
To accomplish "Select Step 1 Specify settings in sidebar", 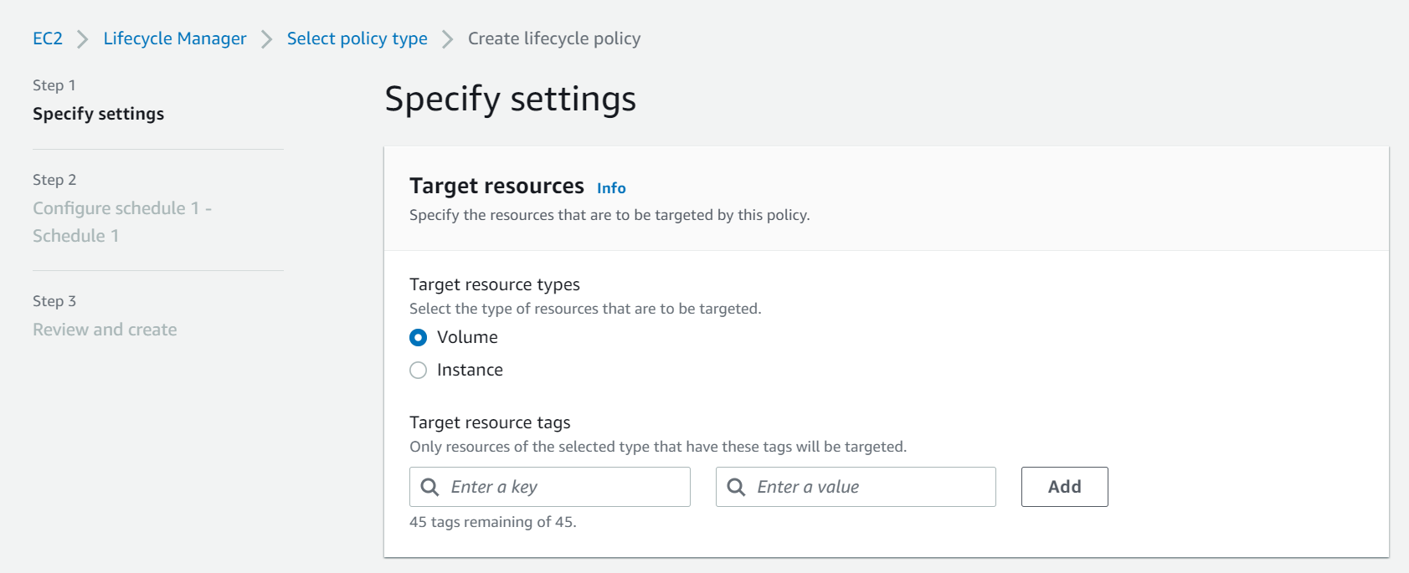I will click(99, 114).
